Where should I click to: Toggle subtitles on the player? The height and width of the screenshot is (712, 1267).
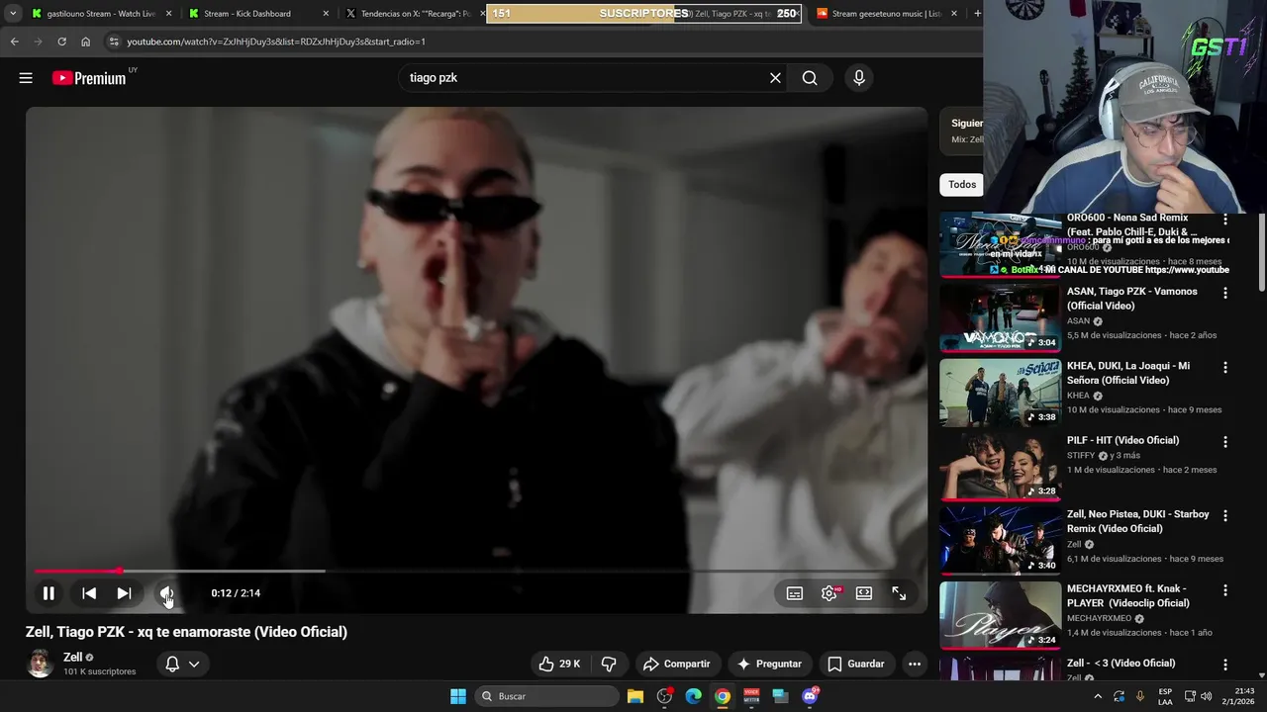pos(795,593)
